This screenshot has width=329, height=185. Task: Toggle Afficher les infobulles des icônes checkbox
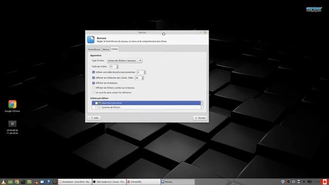click(x=94, y=78)
